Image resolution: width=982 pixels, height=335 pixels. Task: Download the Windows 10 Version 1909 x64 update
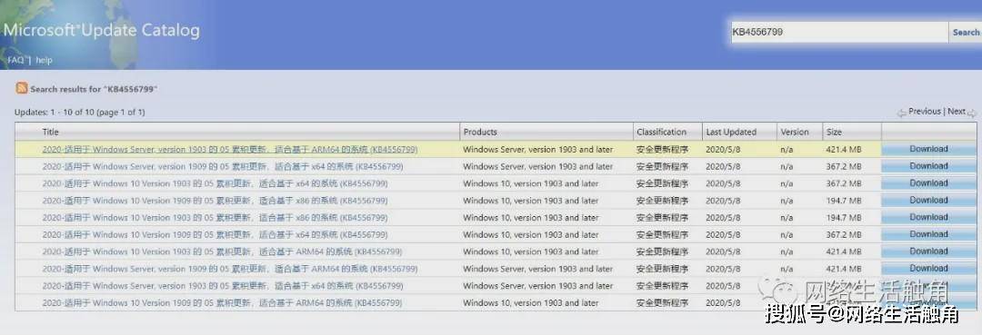[928, 234]
